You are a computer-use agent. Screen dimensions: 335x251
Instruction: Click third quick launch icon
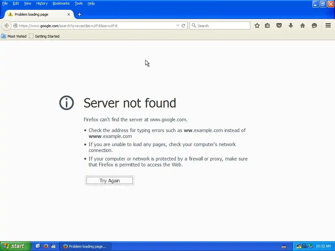(53, 246)
